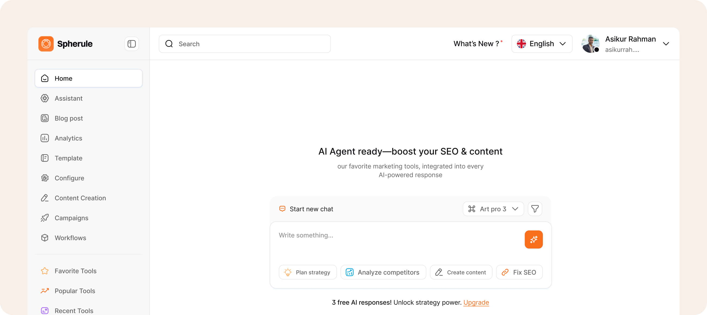Click the Workflows cube icon
This screenshot has height=315, width=707.
pos(45,238)
